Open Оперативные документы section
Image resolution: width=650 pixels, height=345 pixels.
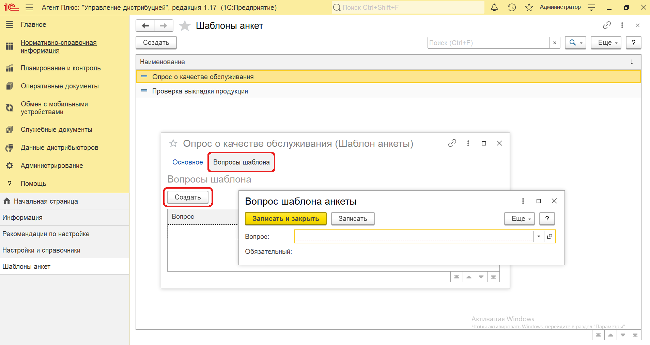[60, 86]
